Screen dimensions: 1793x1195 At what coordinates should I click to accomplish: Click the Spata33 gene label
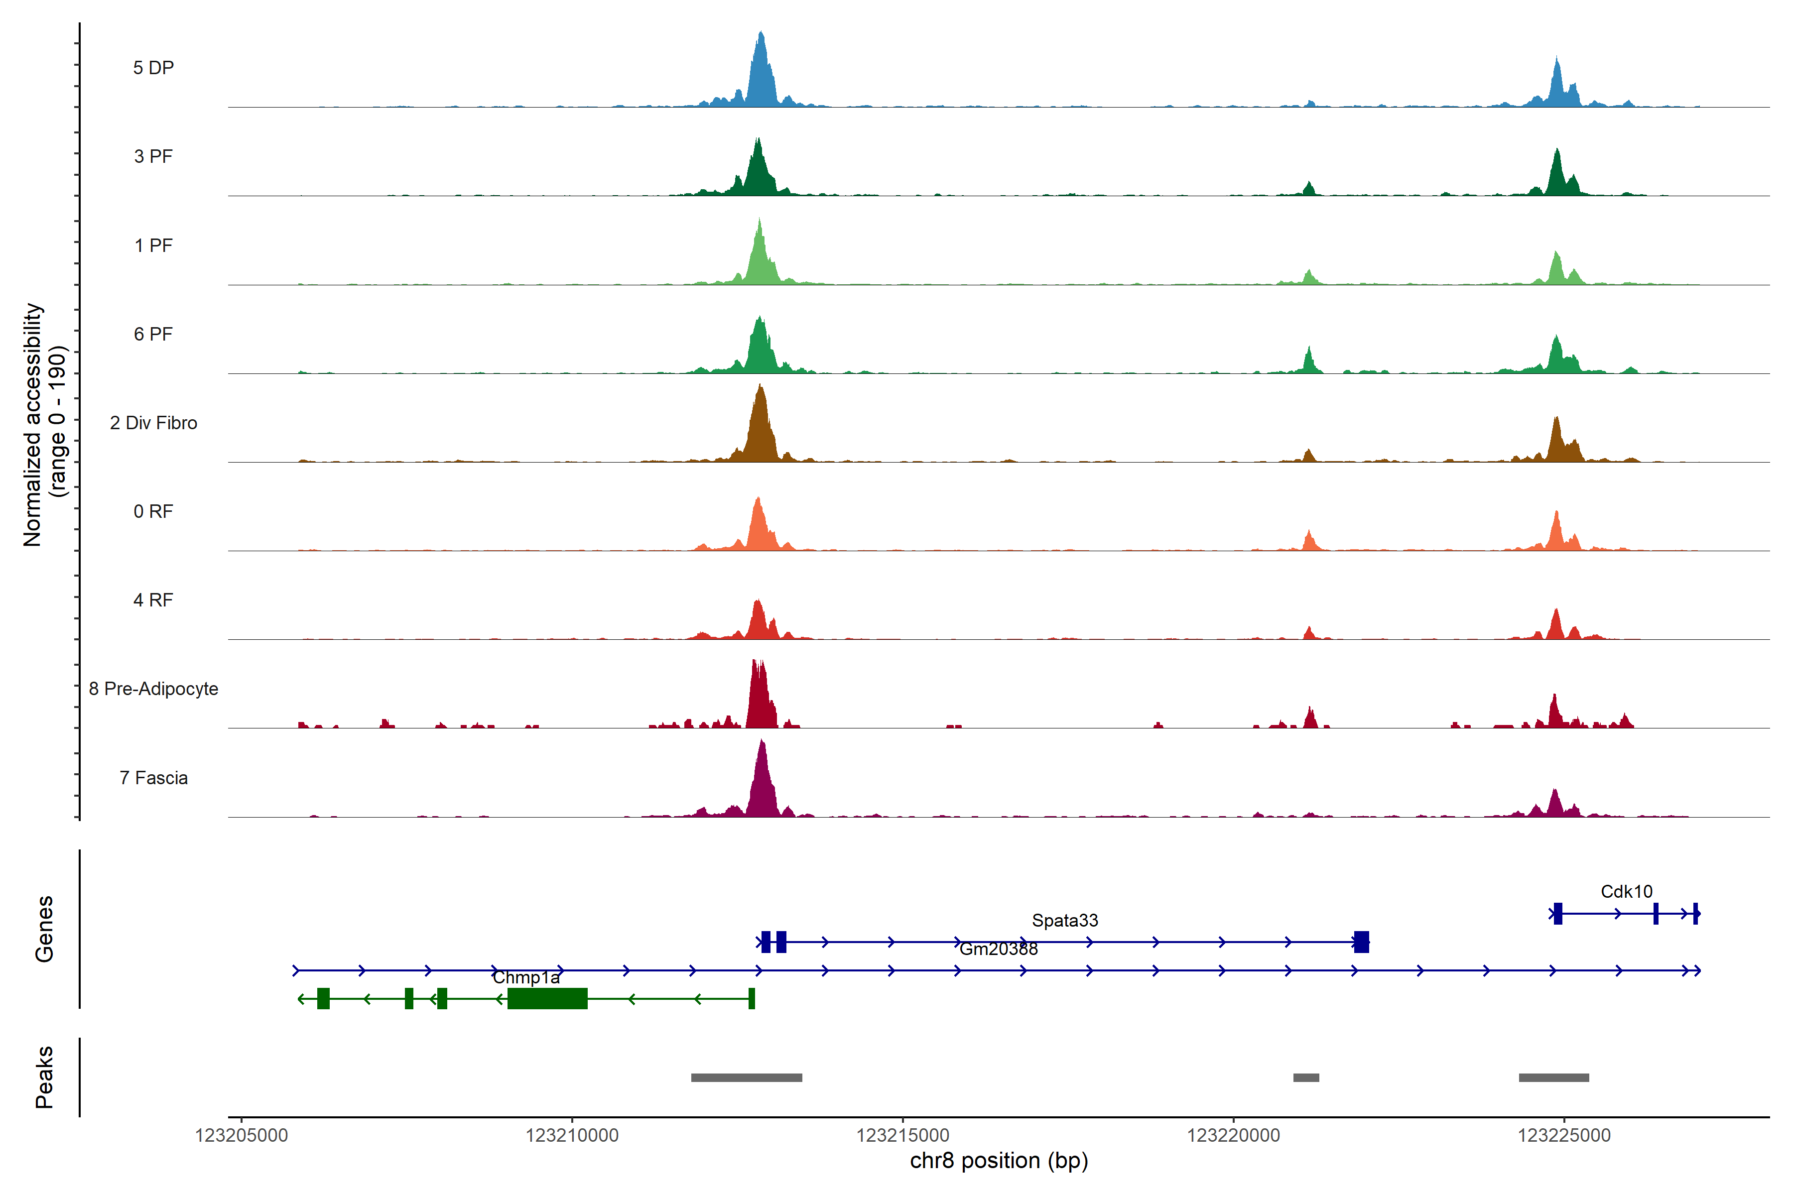click(1065, 921)
